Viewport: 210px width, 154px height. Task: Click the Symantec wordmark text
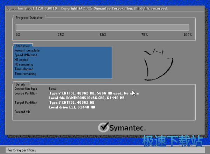tap(127, 128)
